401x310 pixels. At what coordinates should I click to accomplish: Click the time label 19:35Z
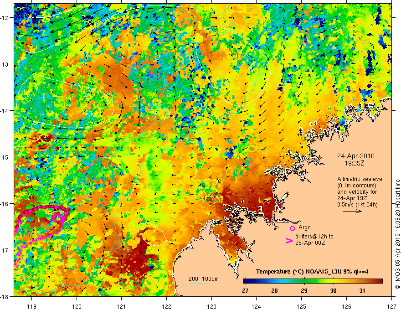tap(354, 163)
